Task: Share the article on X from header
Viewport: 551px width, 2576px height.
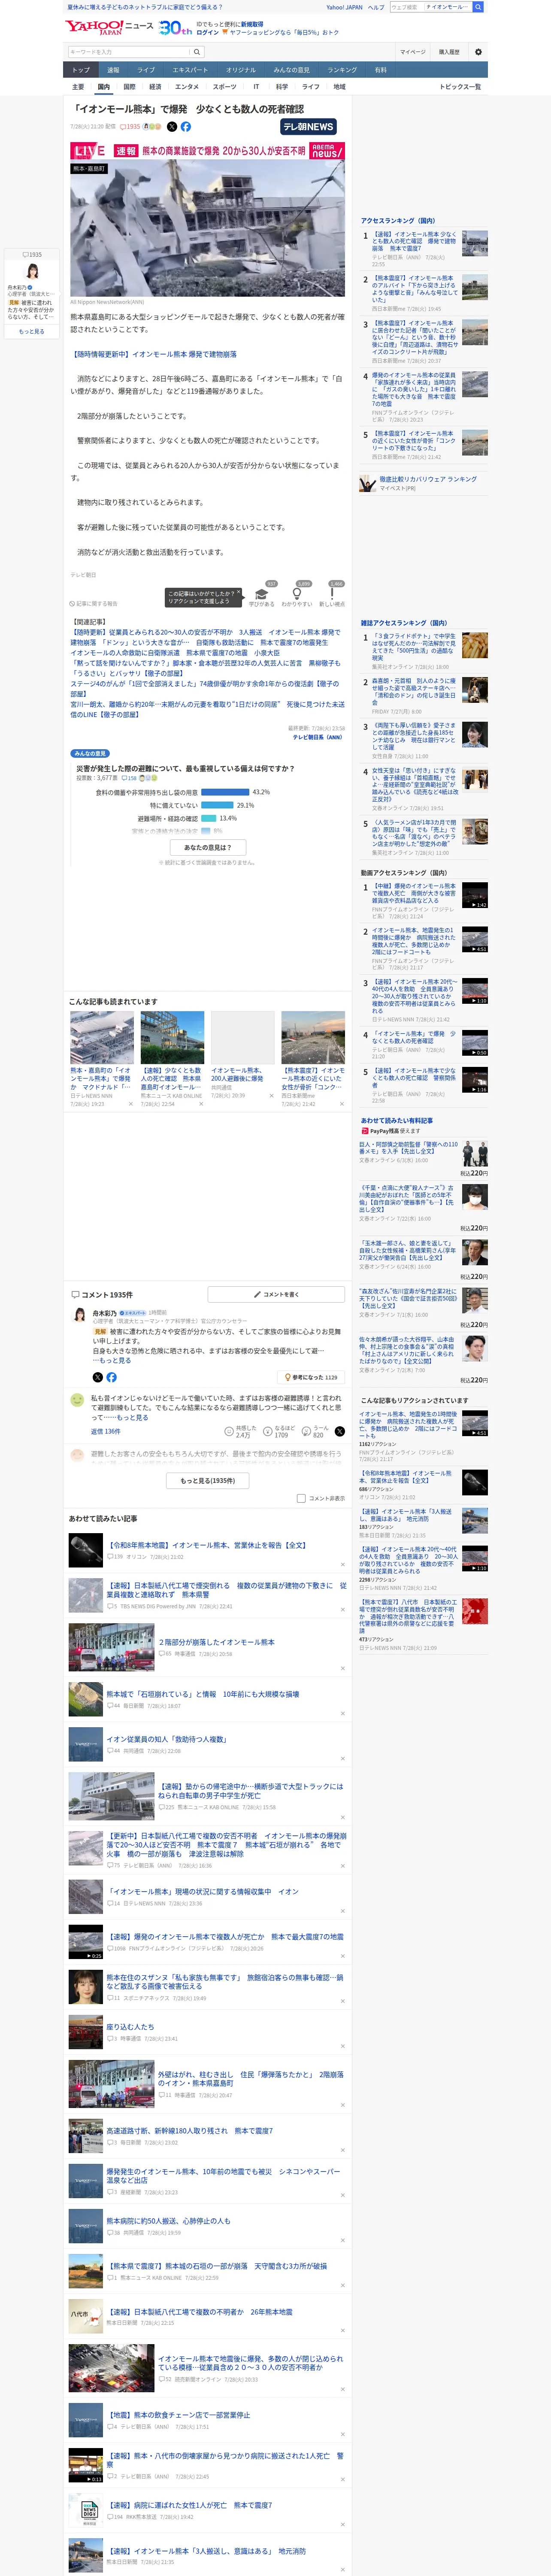Action: click(x=172, y=127)
